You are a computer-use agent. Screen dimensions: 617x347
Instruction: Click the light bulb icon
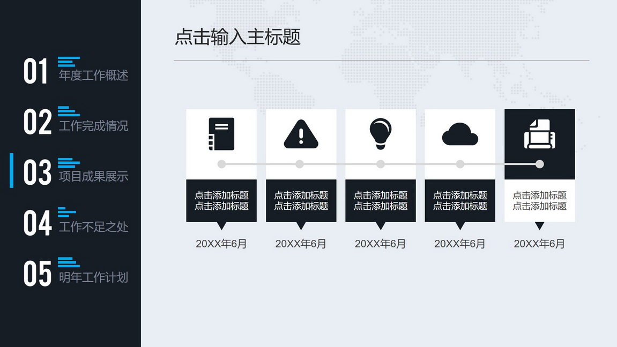381,134
